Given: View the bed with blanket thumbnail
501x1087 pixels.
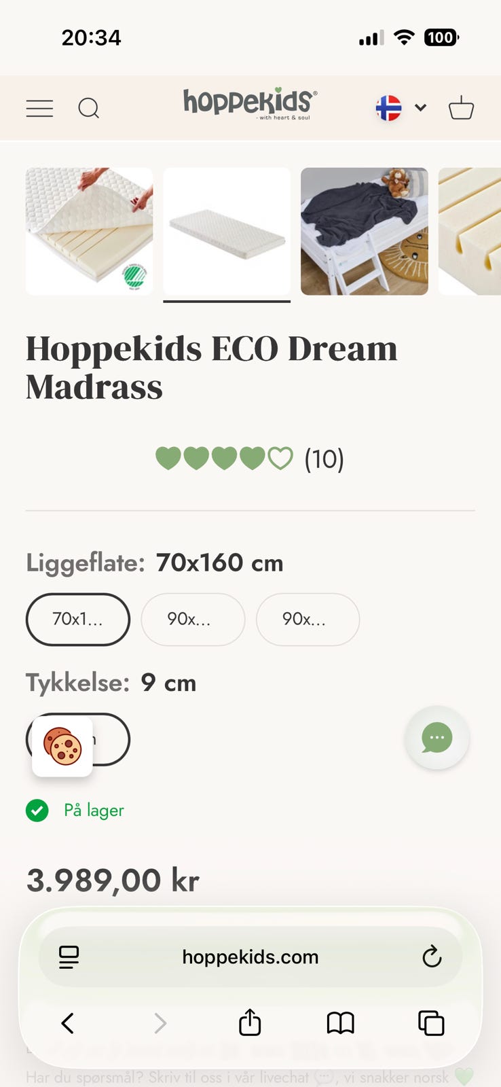Looking at the screenshot, I should click(365, 231).
